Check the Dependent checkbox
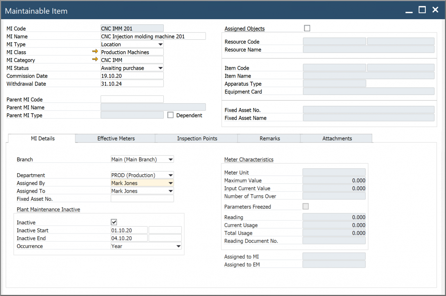 click(170, 115)
